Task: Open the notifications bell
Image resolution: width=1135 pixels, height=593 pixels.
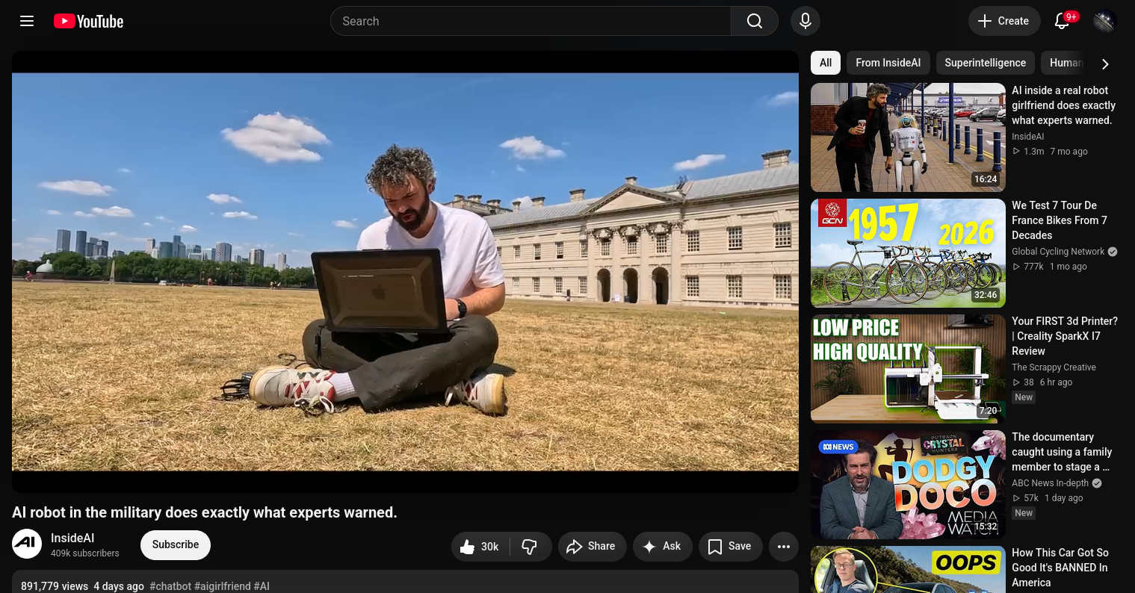Action: (1062, 21)
